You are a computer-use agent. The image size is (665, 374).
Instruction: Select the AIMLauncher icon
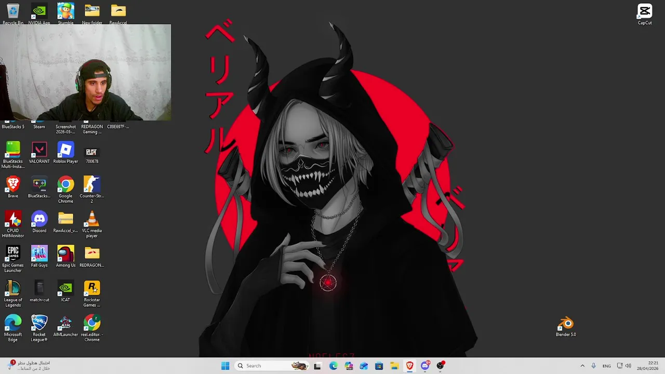[x=65, y=326]
